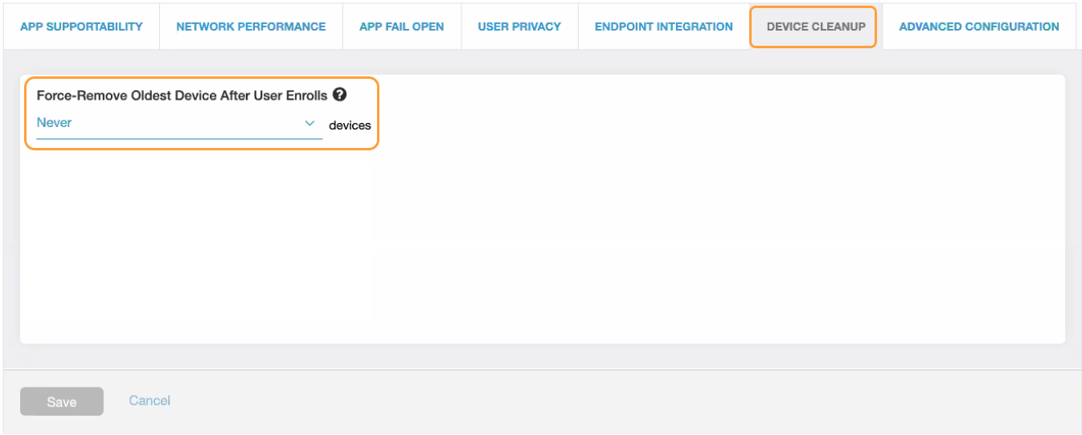This screenshot has width=1082, height=435.
Task: Open the Force-Remove Oldest Device dropdown
Action: tap(178, 123)
